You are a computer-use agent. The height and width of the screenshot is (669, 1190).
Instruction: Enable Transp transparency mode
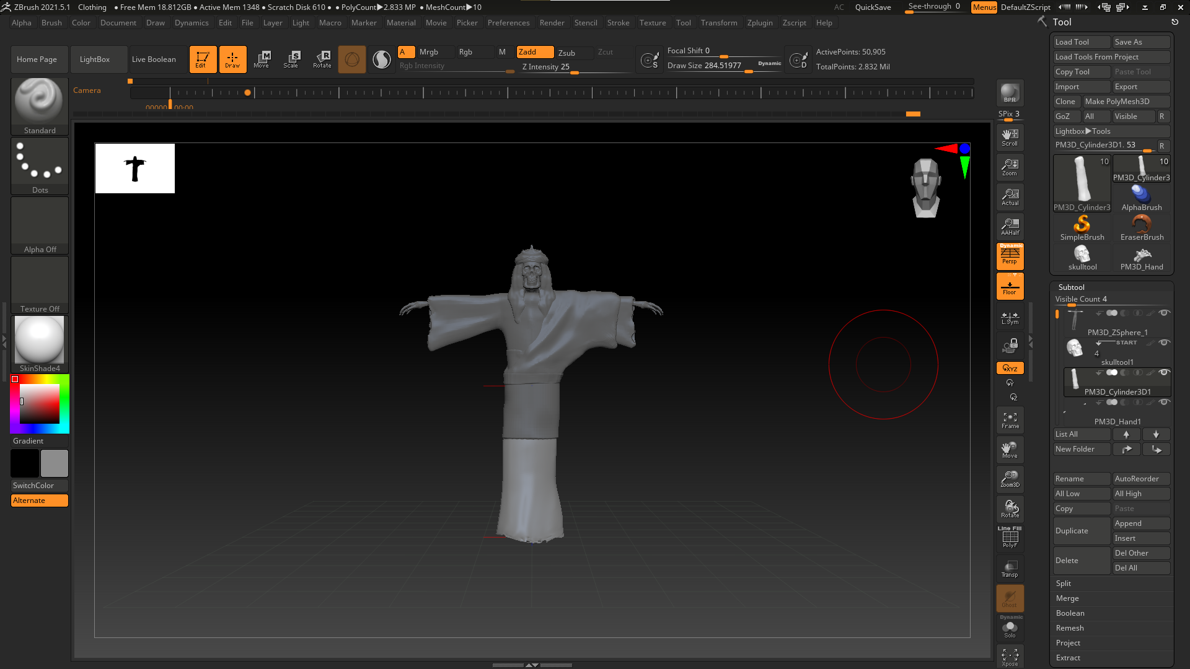[1010, 569]
